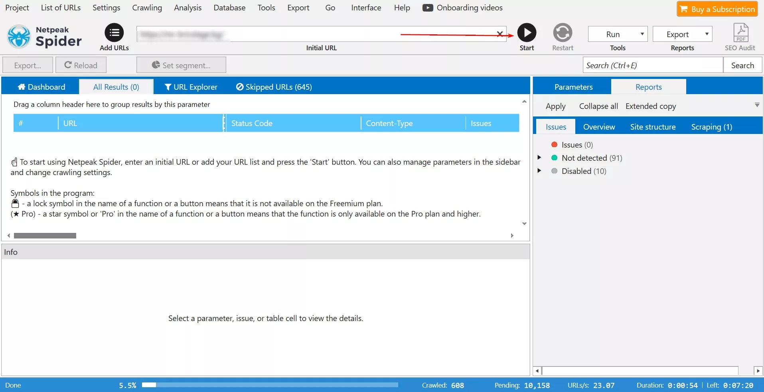Viewport: 764px width, 392px height.
Task: Open the Add URLs list icon
Action: (x=114, y=33)
